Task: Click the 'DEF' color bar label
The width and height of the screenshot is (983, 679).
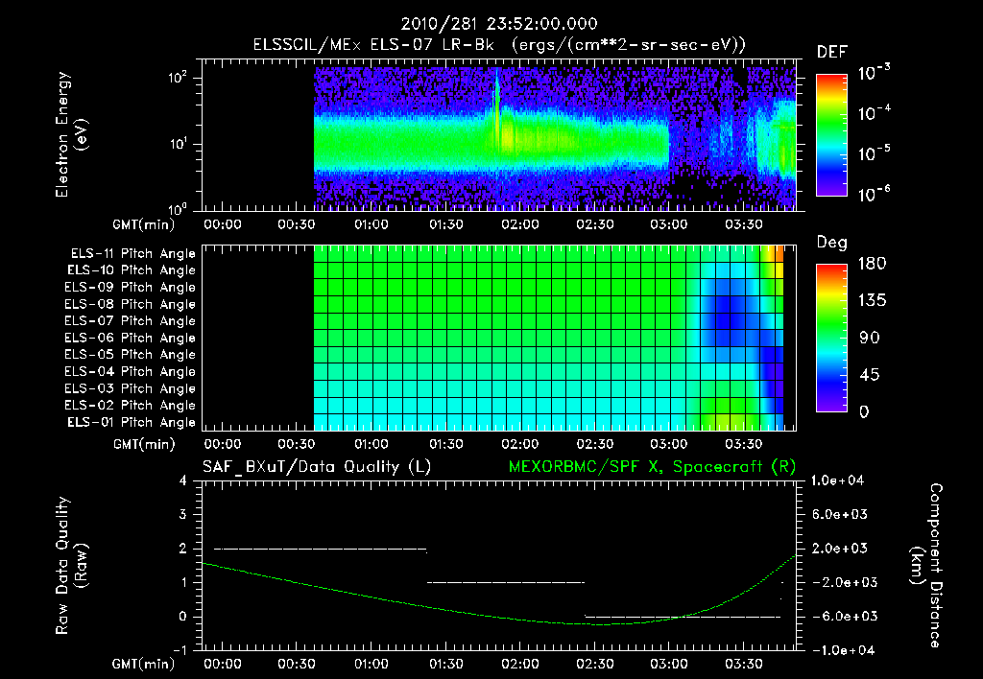Action: point(832,52)
